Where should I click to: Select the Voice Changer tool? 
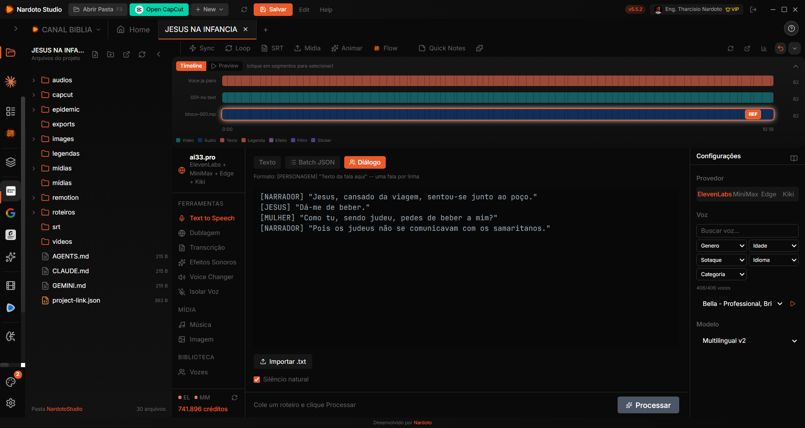(211, 277)
